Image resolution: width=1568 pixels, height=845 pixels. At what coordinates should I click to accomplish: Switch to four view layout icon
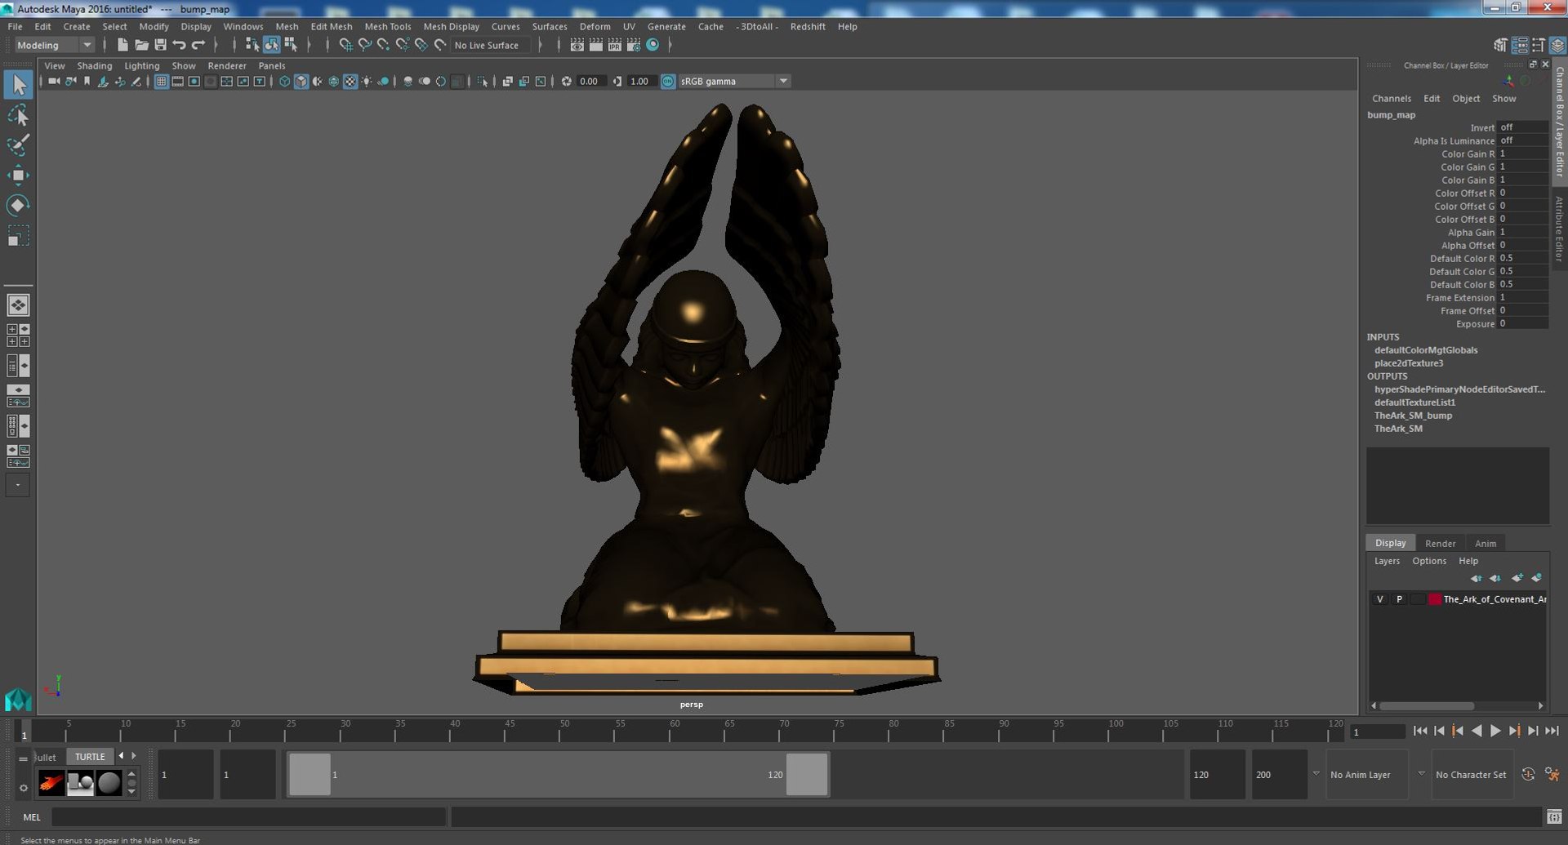click(18, 335)
